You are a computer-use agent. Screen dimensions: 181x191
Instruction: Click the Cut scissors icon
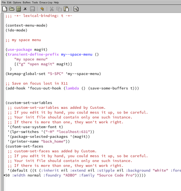tap(52, 9)
